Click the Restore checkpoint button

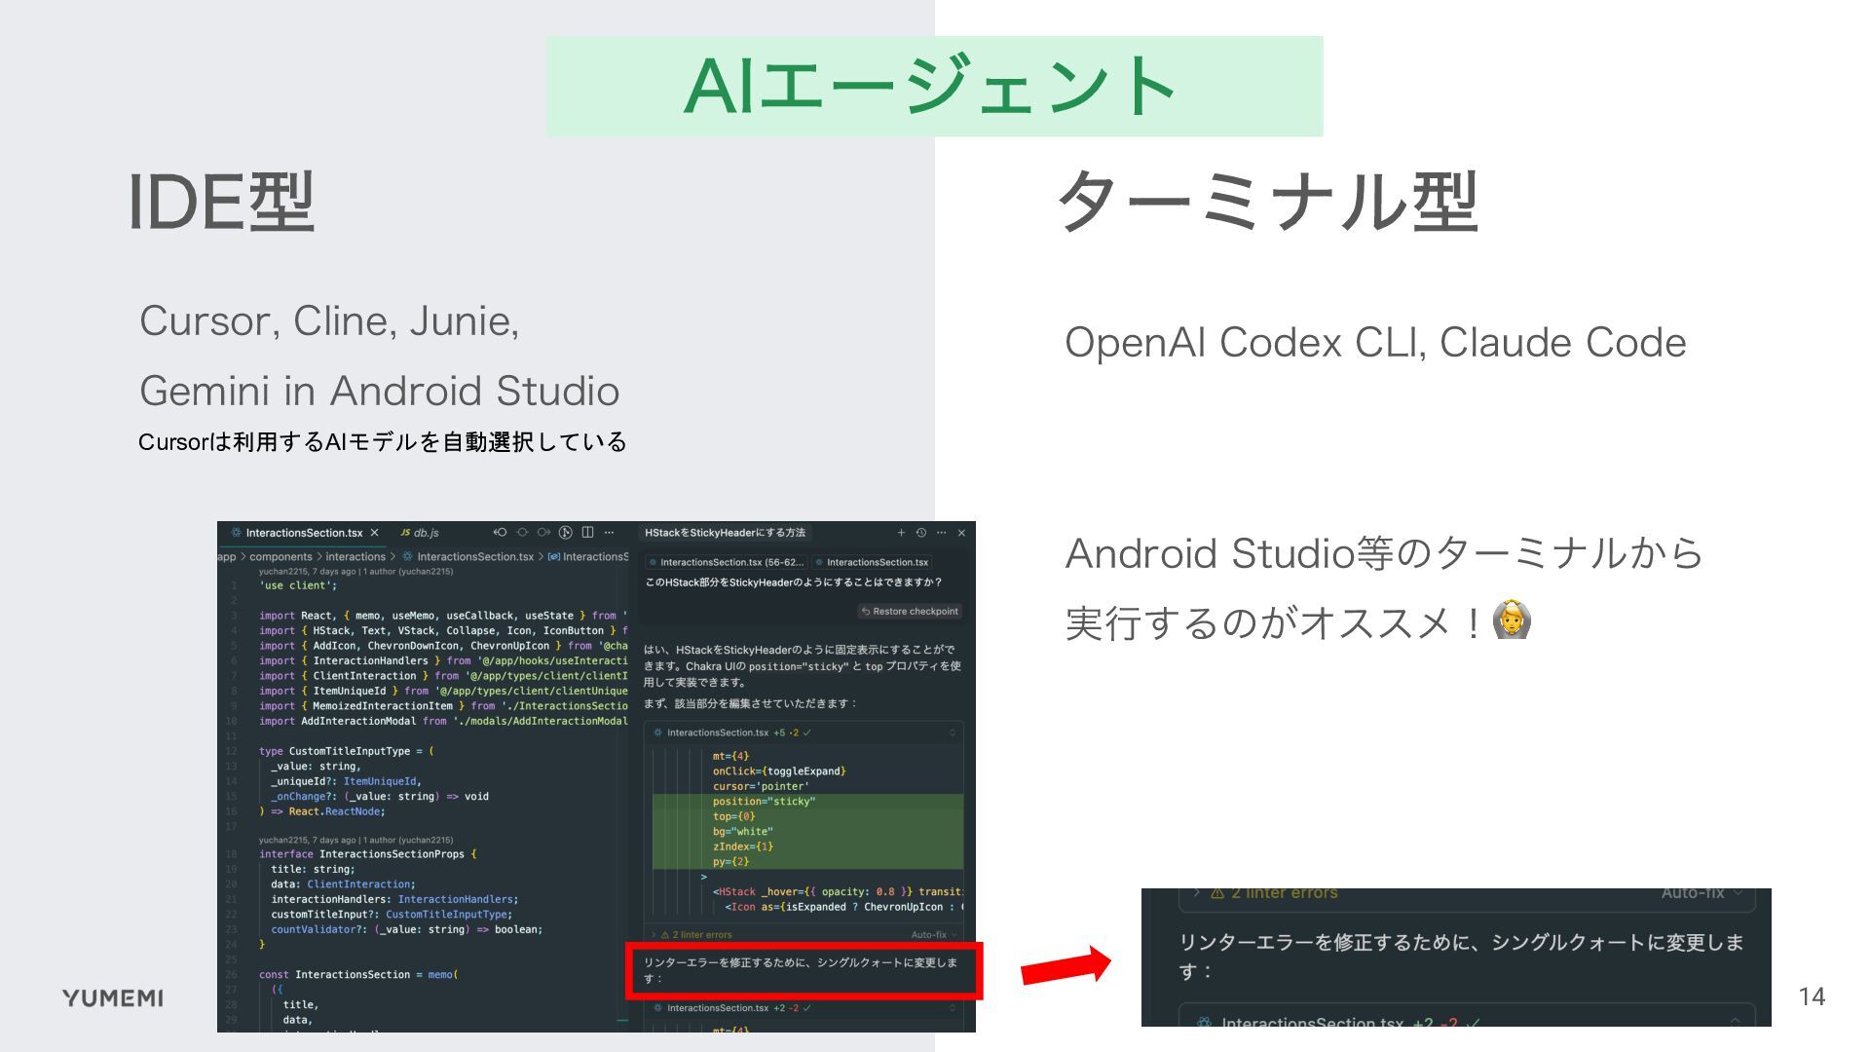click(x=910, y=612)
